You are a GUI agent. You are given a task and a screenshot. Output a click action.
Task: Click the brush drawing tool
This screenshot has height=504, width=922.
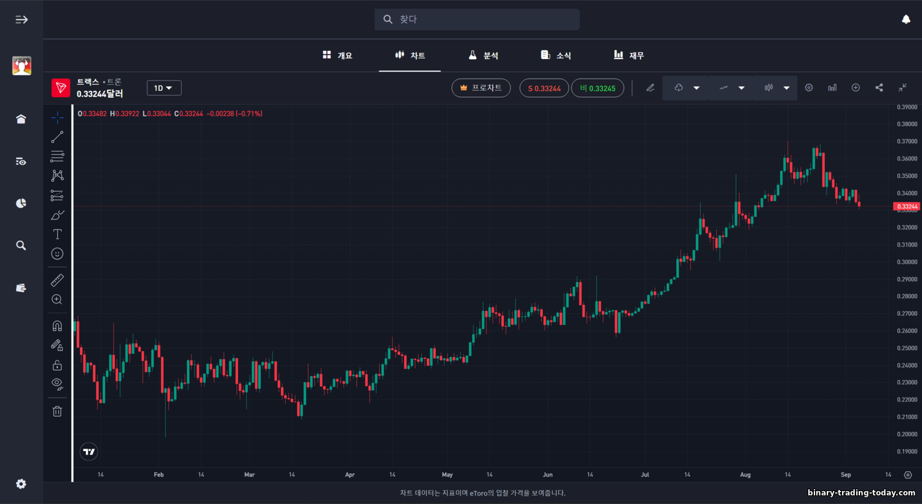click(57, 215)
